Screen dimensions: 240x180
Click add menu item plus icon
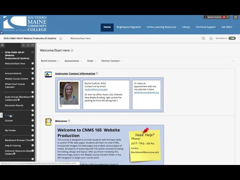click(2, 45)
